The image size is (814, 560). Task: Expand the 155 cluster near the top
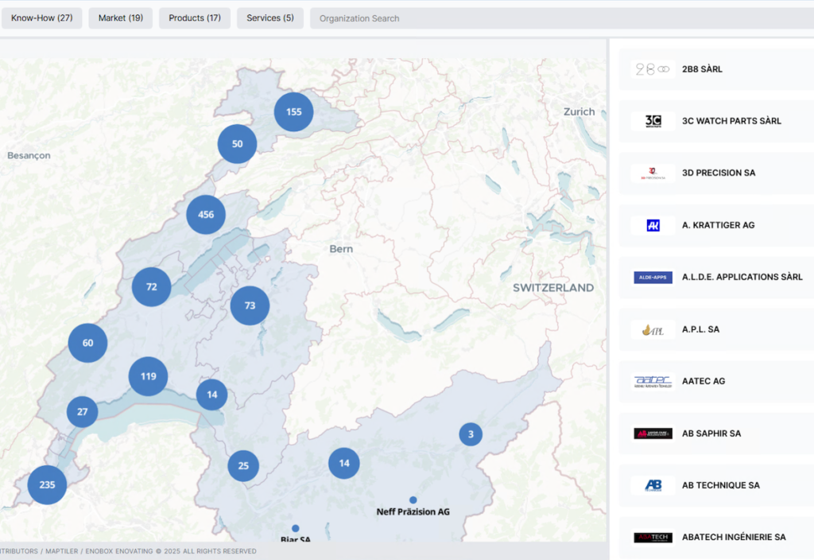point(293,111)
